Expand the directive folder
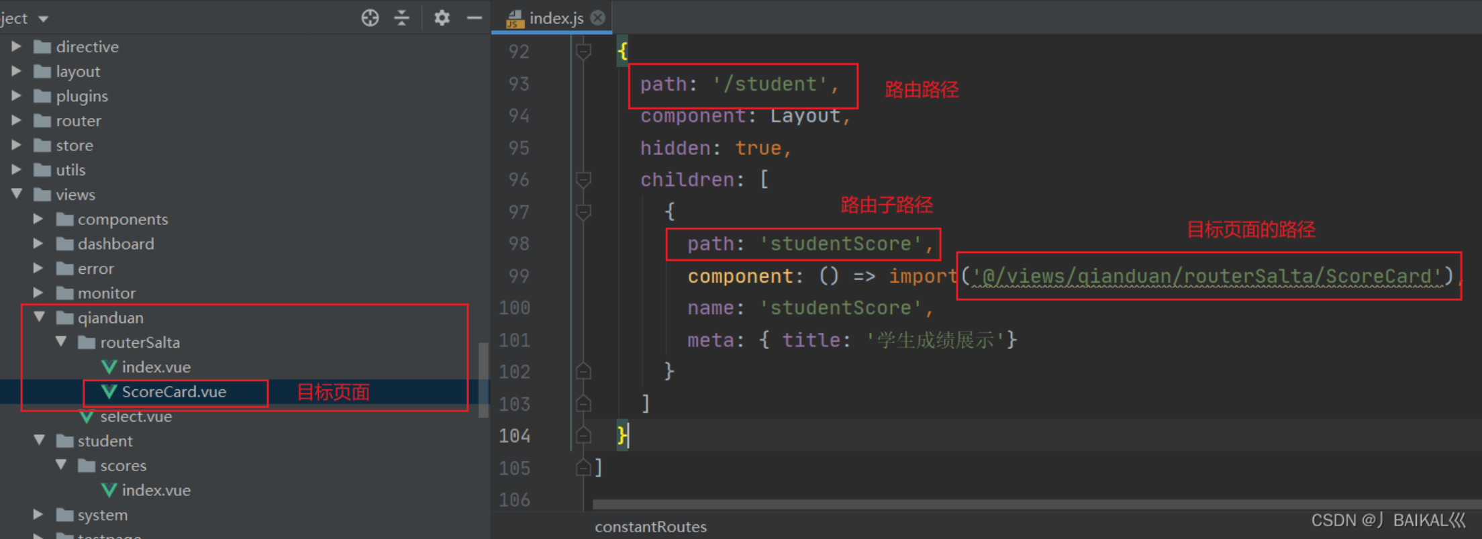This screenshot has height=539, width=1482. 17,46
